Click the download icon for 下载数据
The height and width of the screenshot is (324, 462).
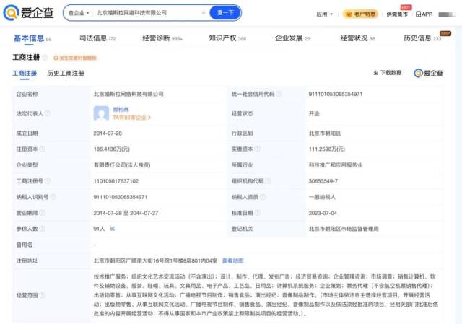(376, 72)
